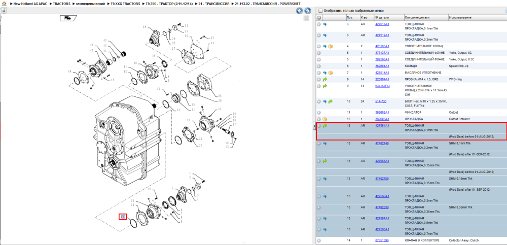Select 'Yoke, Output, 8C' usage text
The width and height of the screenshot is (507, 245).
pos(461,53)
